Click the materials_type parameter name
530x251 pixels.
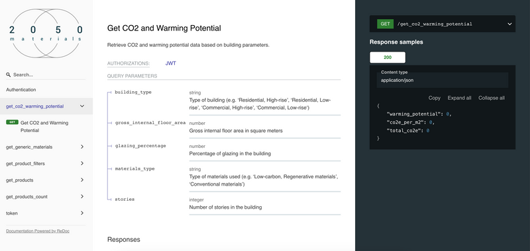point(134,168)
